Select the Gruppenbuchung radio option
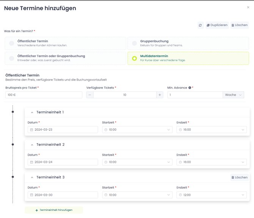Screen dimensions: 254x218 (134, 44)
